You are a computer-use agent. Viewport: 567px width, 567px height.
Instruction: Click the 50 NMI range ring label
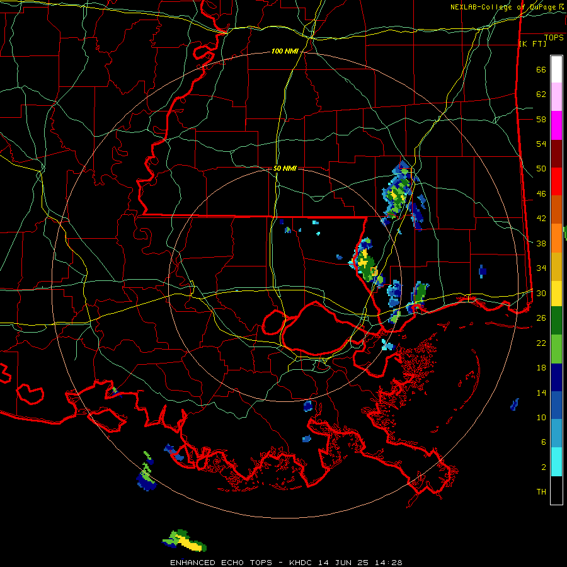pos(285,168)
